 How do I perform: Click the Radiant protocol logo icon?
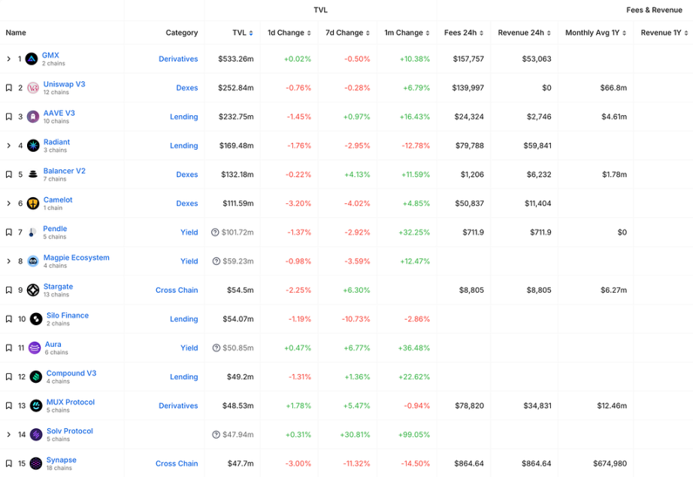tap(33, 145)
